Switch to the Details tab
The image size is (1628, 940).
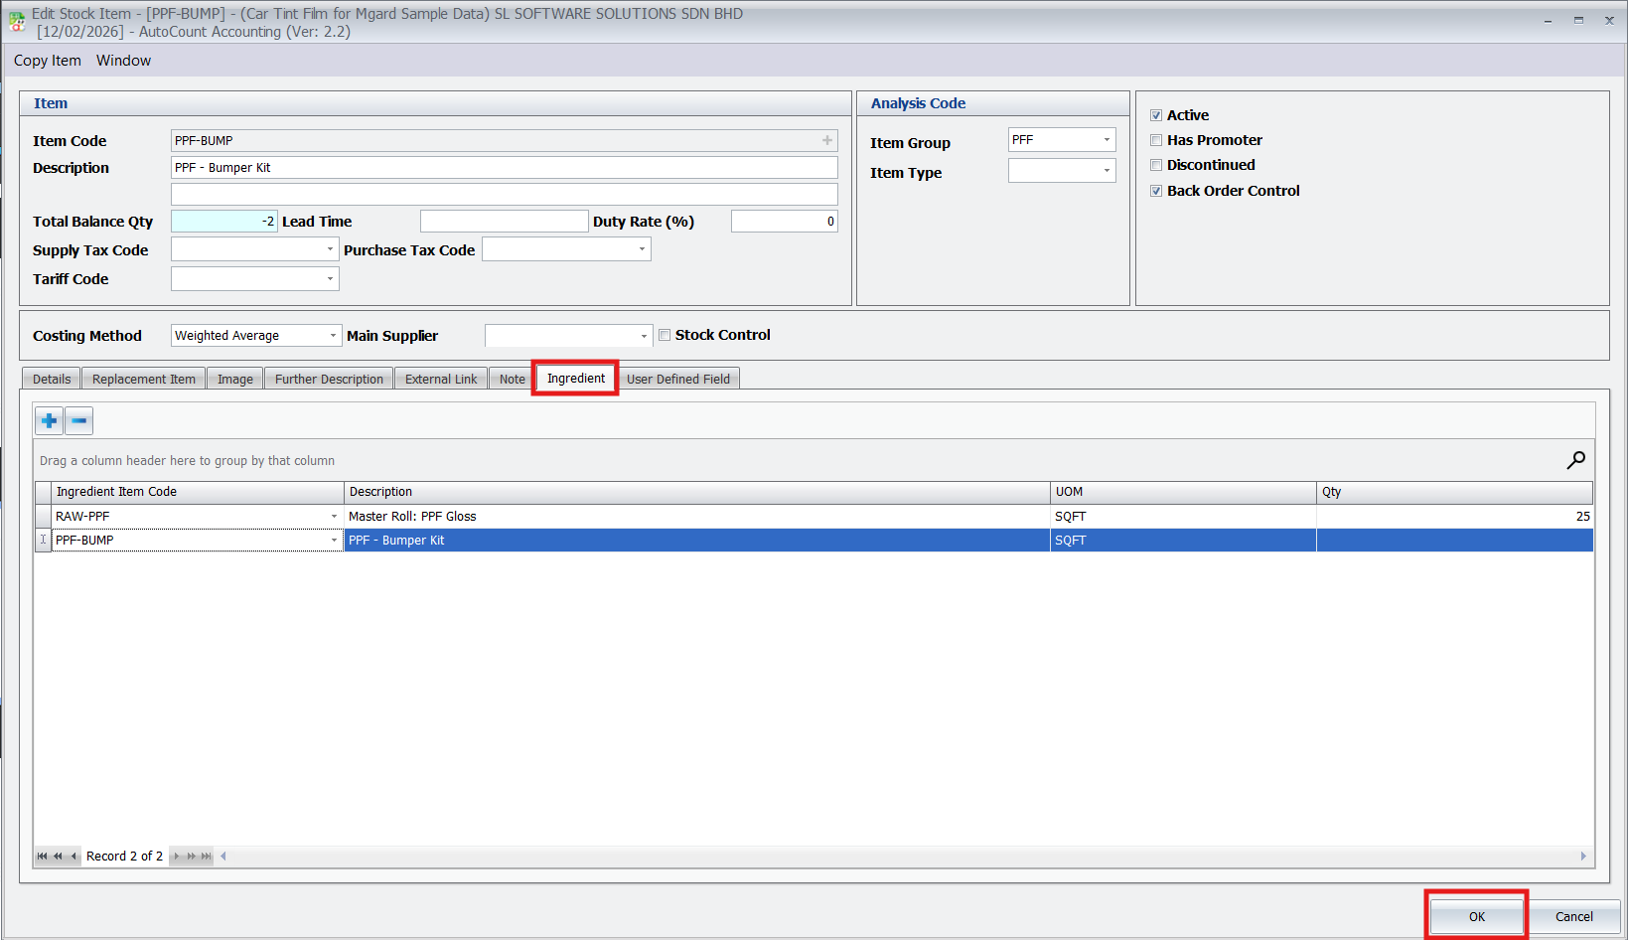click(52, 380)
